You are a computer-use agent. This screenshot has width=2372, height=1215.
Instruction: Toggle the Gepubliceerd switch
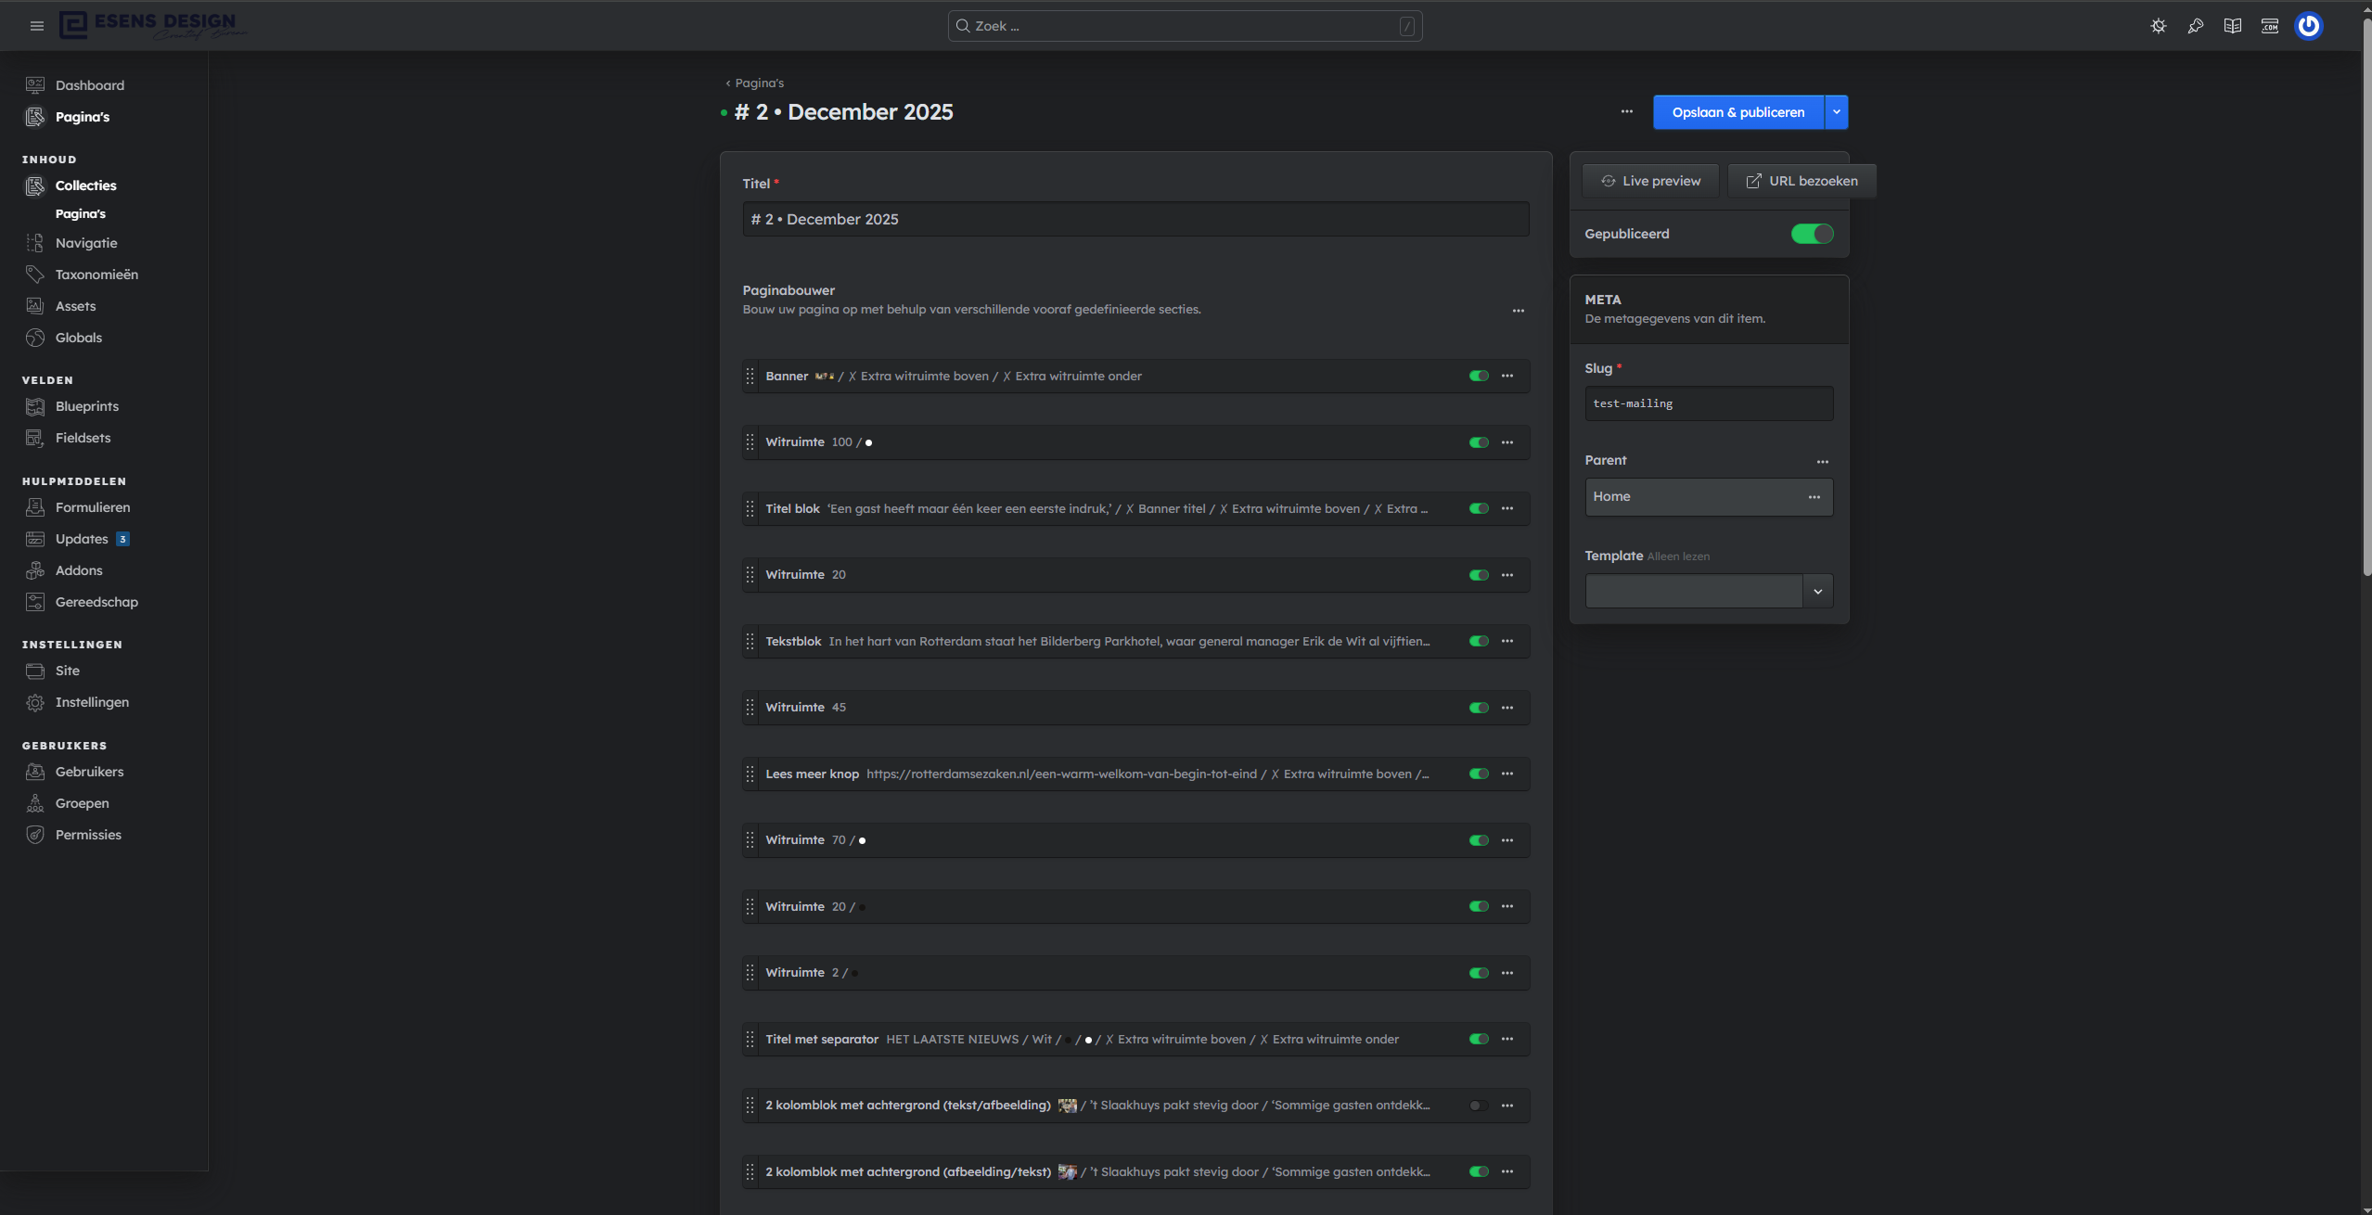[1812, 234]
